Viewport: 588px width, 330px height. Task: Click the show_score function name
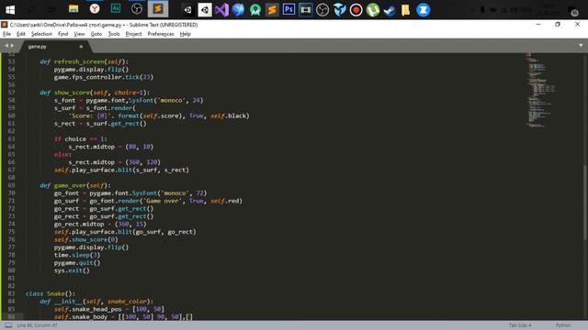tap(72, 93)
